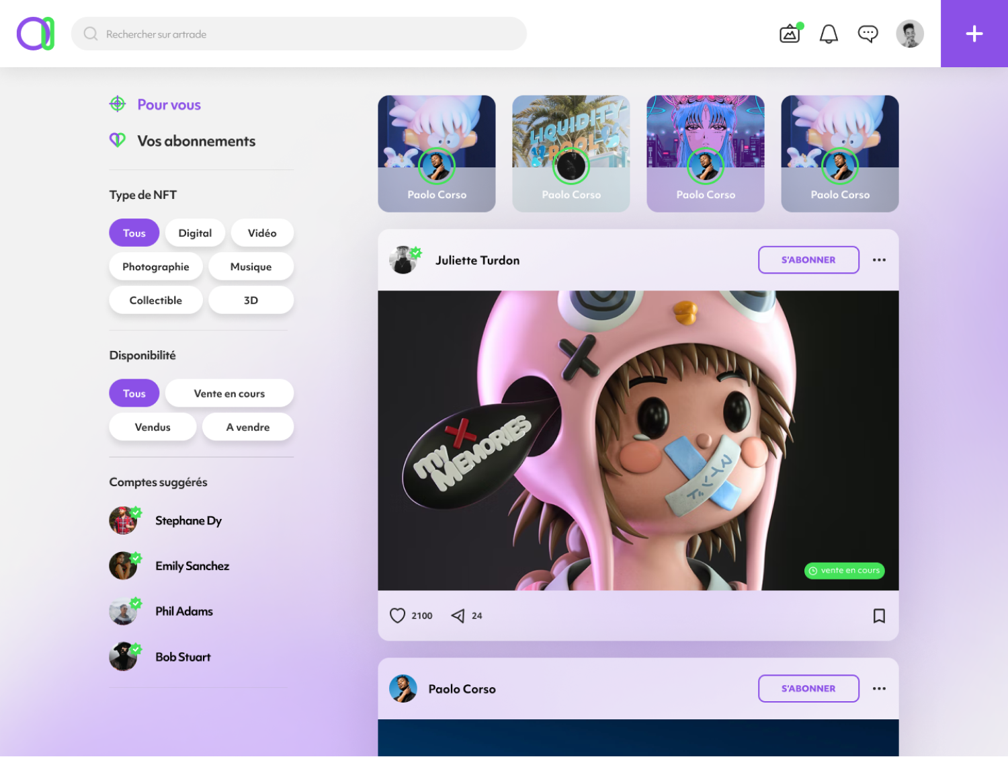1008x757 pixels.
Task: Click the artrade logo
Action: pyautogui.click(x=36, y=34)
